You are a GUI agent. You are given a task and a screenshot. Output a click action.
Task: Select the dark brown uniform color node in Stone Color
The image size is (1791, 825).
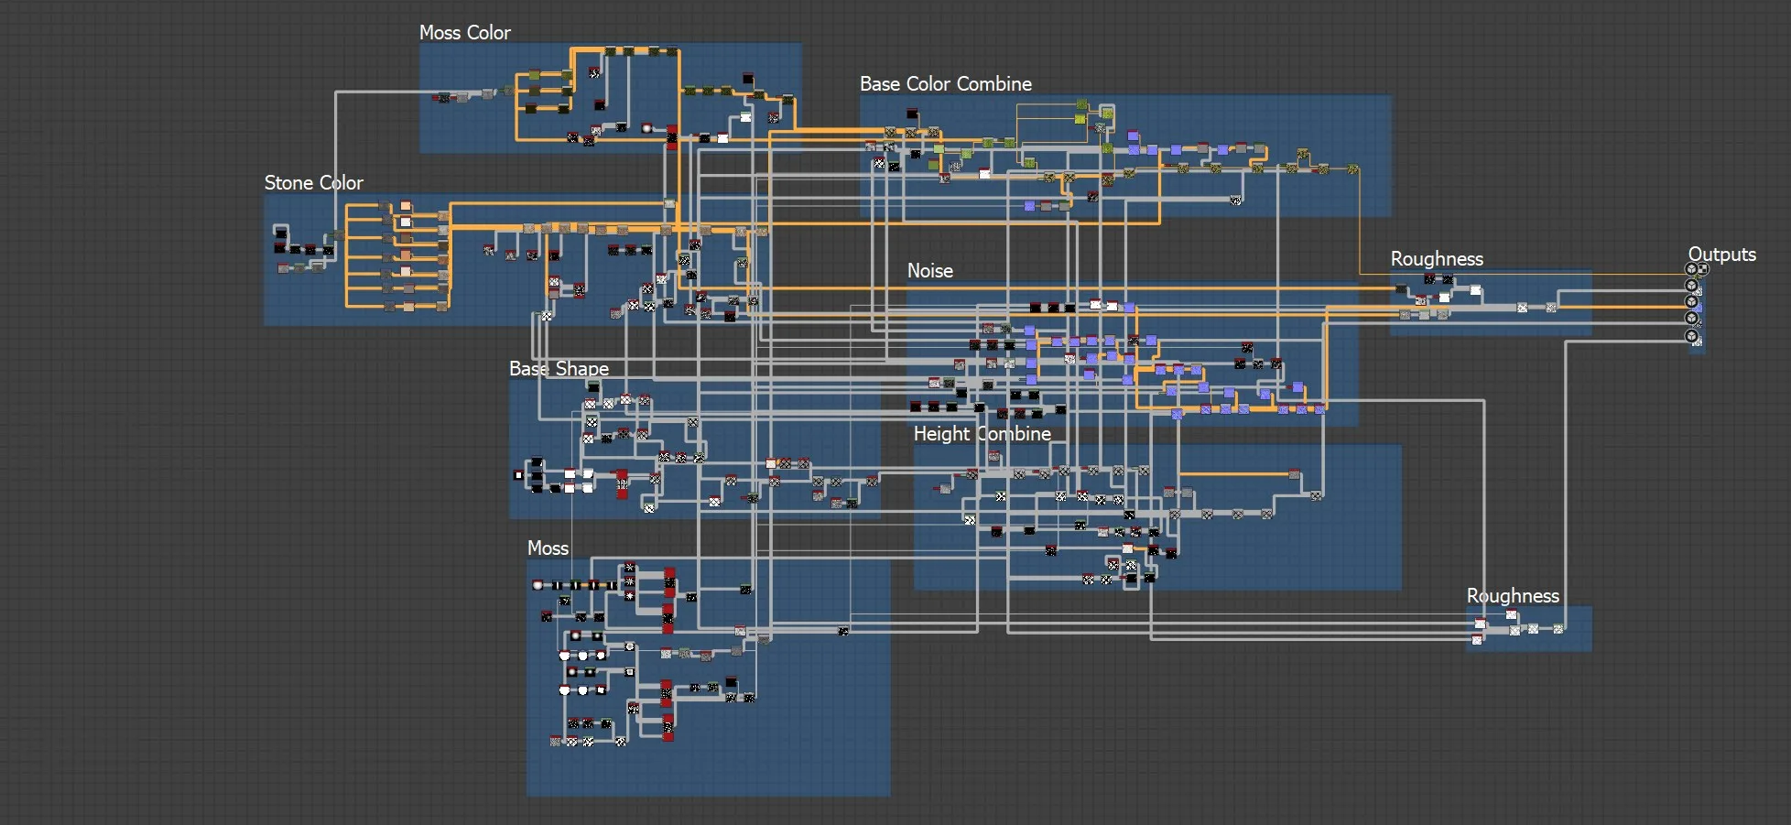pos(406,238)
